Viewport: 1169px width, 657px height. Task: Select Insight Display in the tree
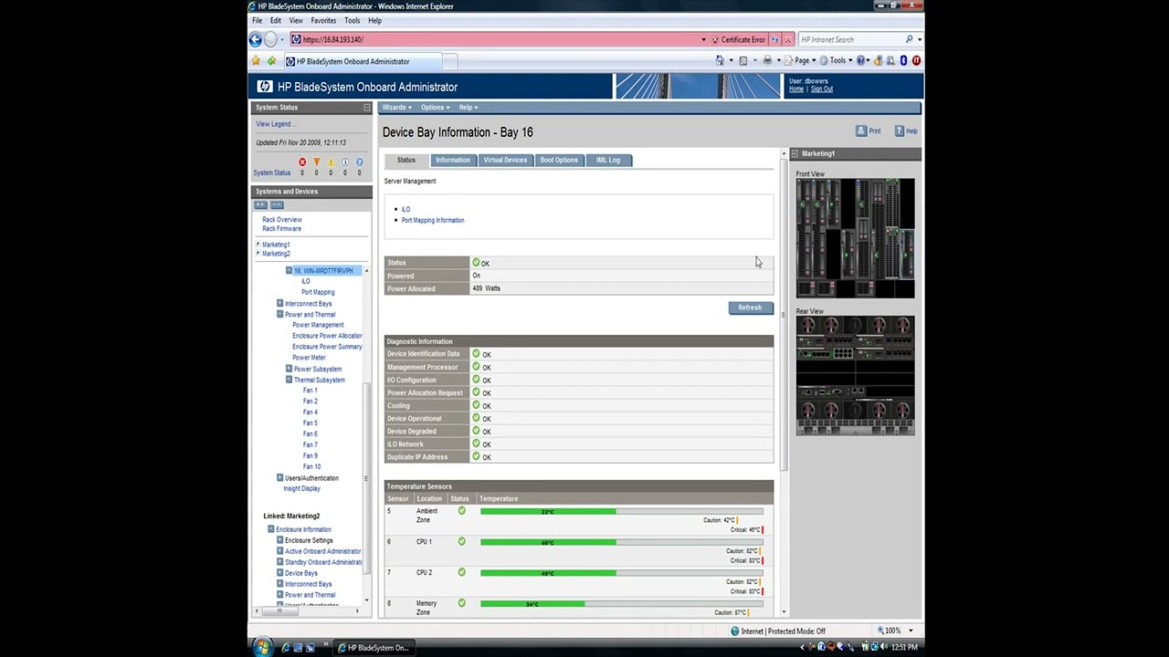(x=302, y=489)
